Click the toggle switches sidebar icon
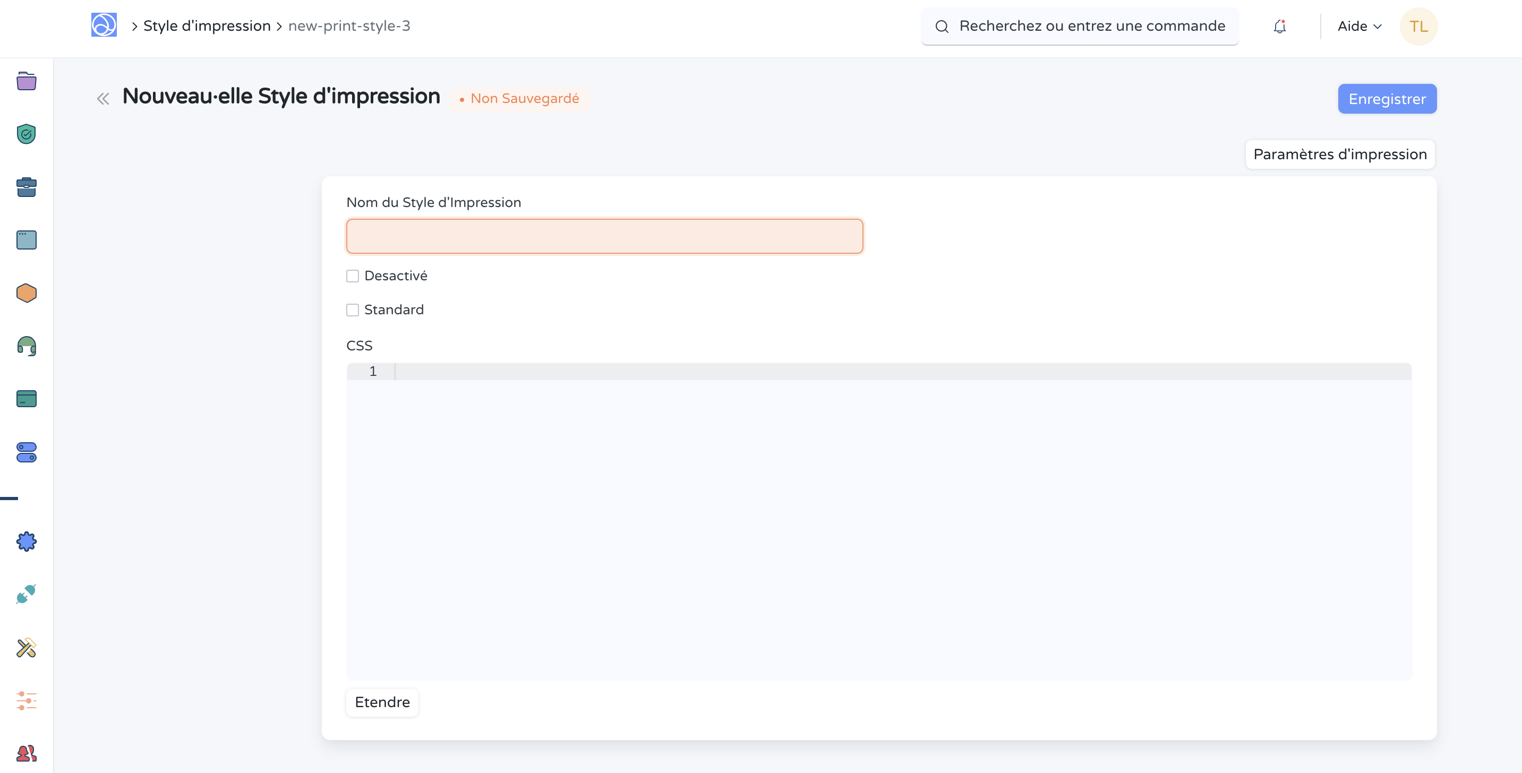This screenshot has width=1522, height=773. click(x=26, y=452)
